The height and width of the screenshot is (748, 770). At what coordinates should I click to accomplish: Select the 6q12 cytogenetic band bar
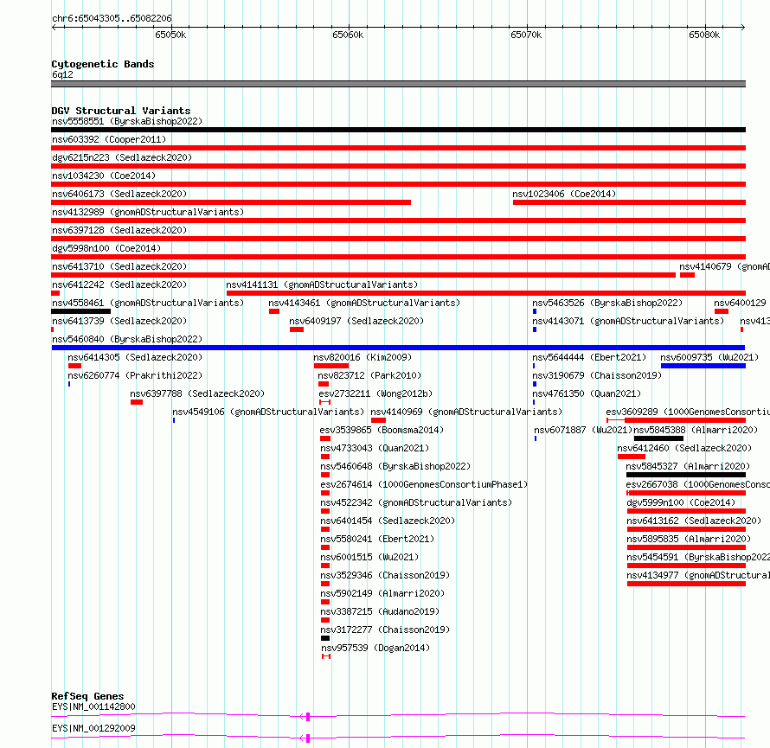click(398, 84)
